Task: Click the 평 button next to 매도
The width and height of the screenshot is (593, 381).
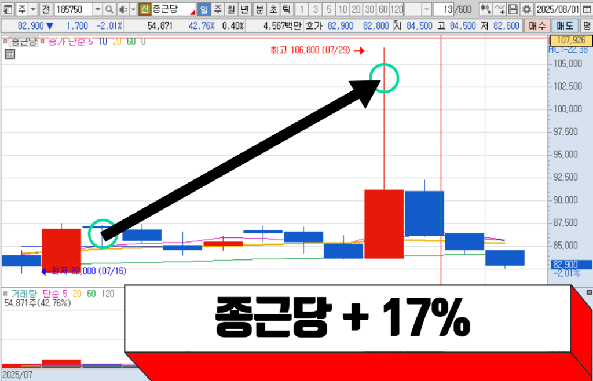Action: (587, 26)
